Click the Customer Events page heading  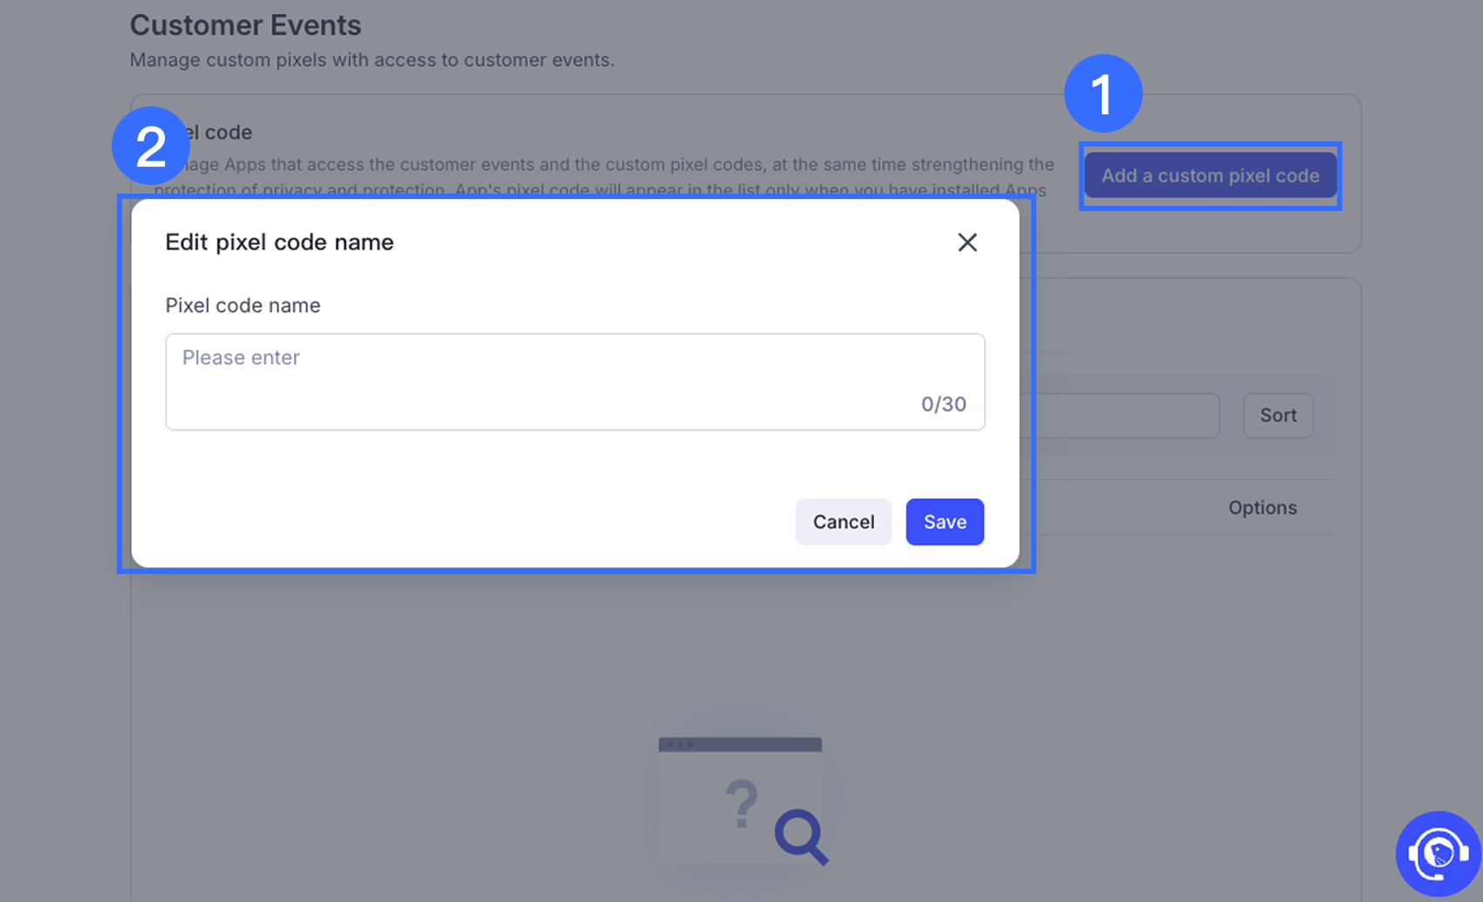tap(245, 25)
